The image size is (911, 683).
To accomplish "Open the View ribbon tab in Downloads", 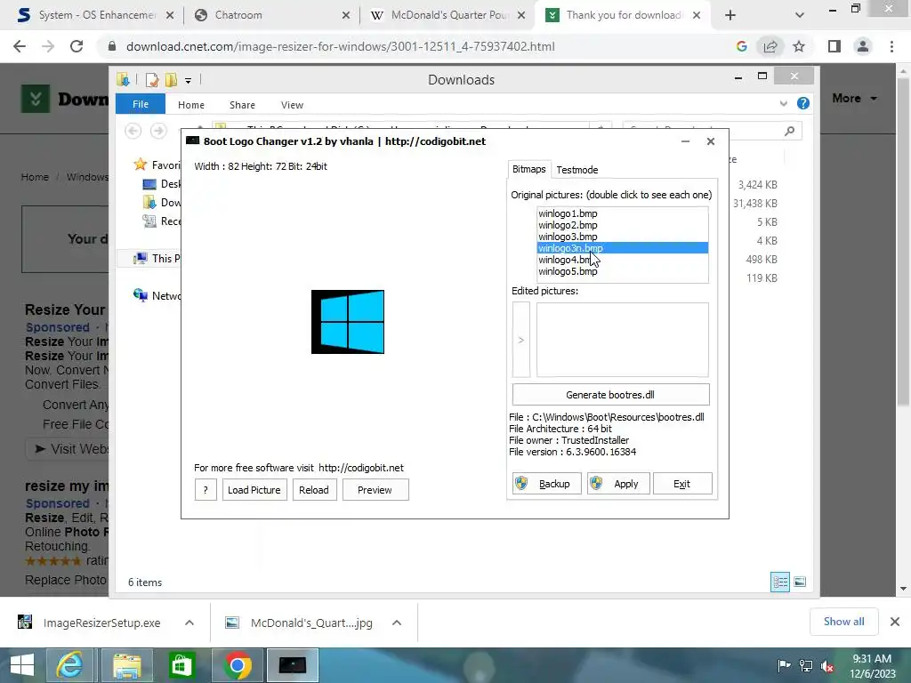I will 292,105.
